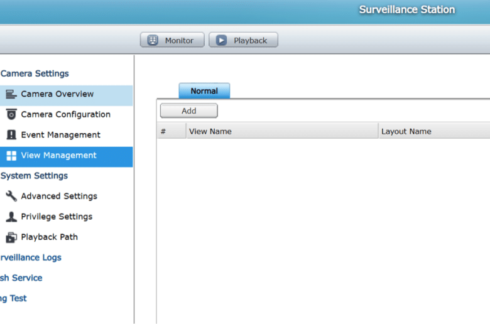Click the Playback play icon
The height and width of the screenshot is (324, 490).
221,40
